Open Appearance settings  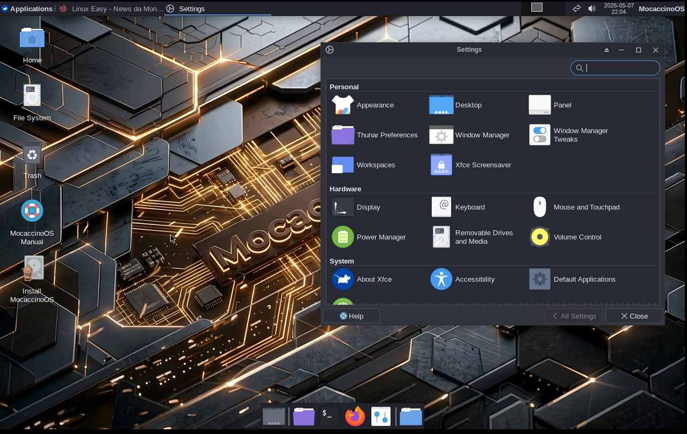coord(363,105)
